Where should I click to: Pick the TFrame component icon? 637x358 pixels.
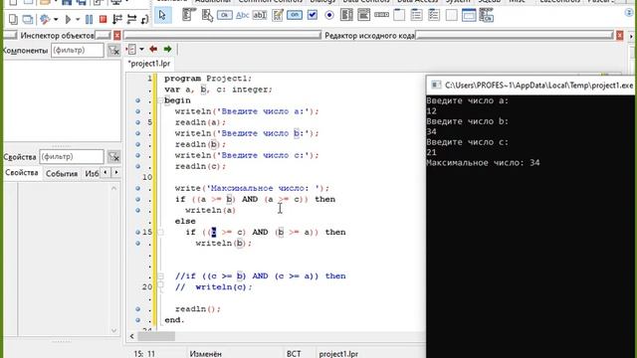pyautogui.click(x=469, y=16)
